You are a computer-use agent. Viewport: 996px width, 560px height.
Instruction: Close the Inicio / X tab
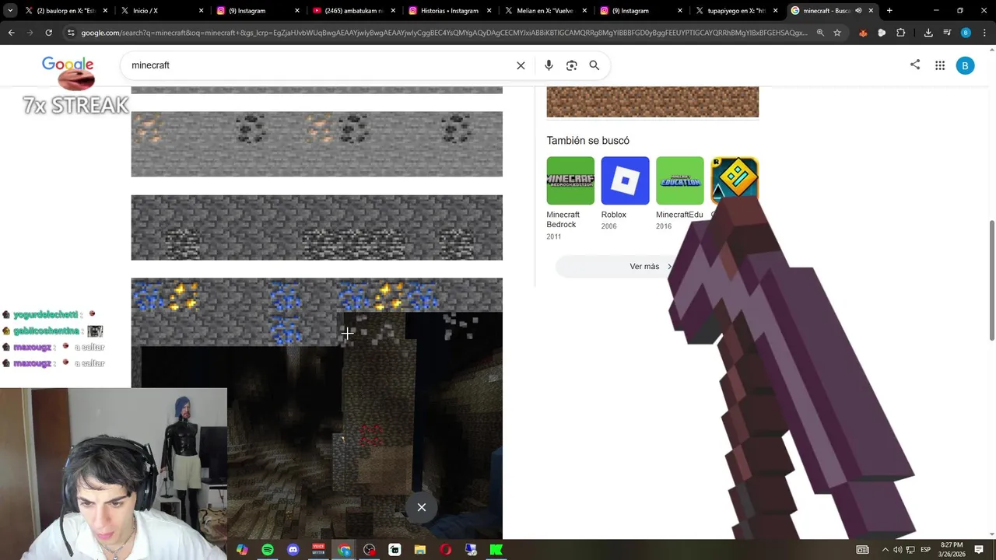[202, 11]
